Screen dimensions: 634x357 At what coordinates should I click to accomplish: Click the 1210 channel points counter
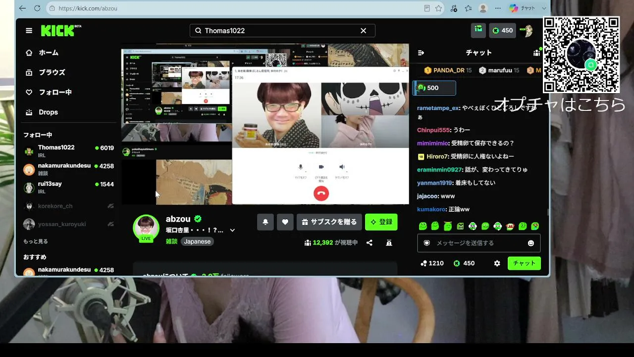432,263
